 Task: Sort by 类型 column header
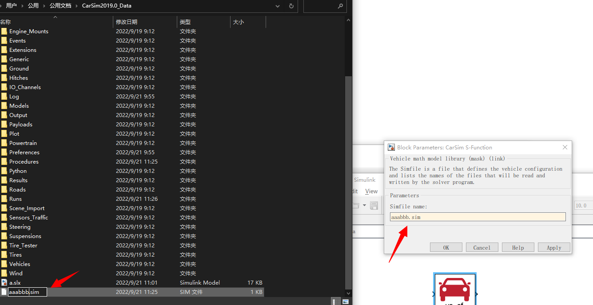[x=203, y=22]
